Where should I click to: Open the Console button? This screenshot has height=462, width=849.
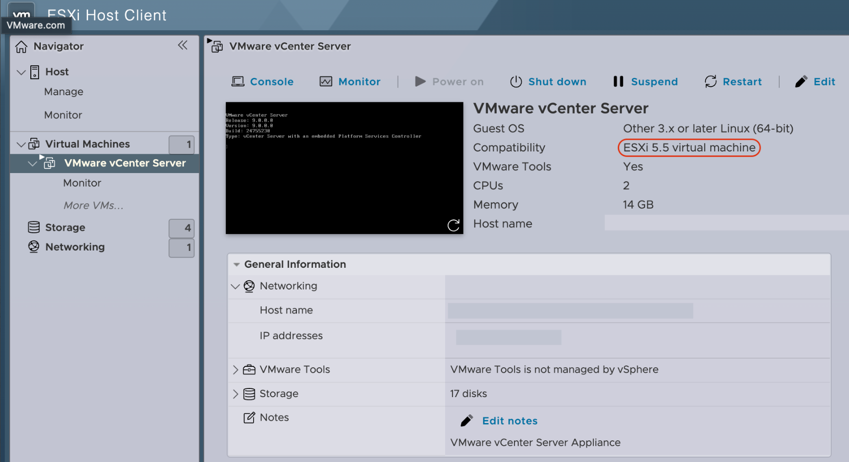click(x=262, y=82)
